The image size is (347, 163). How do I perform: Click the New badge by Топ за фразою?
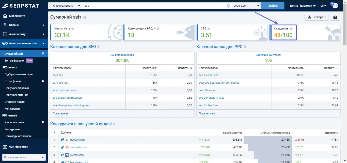click(x=29, y=61)
